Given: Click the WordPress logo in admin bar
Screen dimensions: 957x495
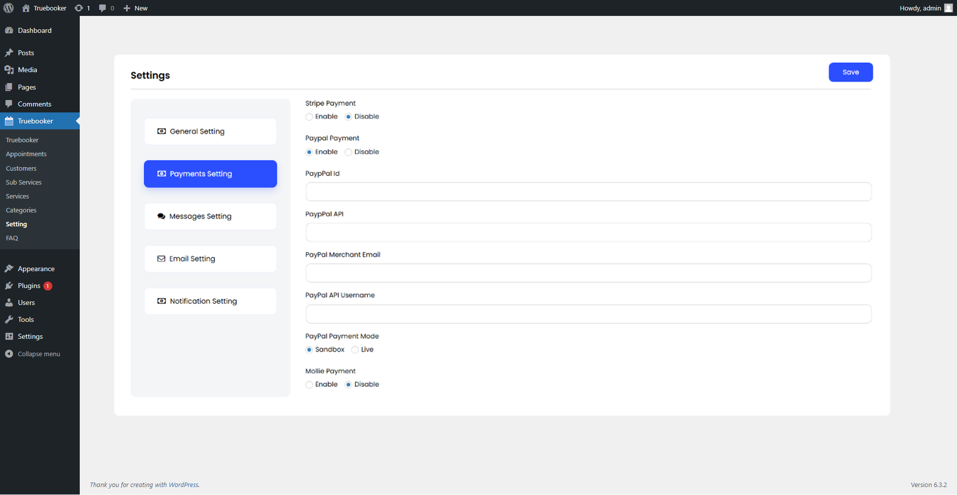Looking at the screenshot, I should [x=8, y=8].
